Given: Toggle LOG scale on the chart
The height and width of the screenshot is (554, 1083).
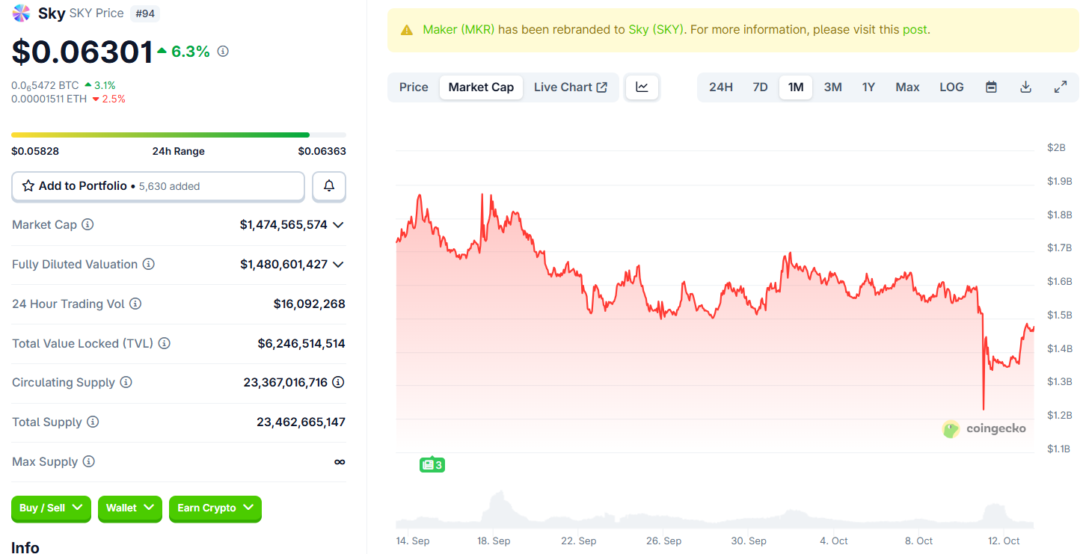Looking at the screenshot, I should click(x=951, y=87).
